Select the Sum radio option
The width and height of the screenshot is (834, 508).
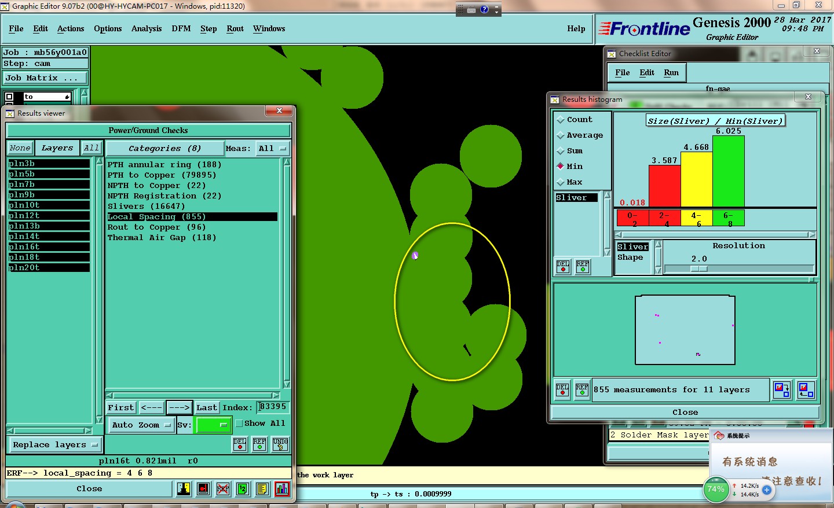(x=561, y=151)
